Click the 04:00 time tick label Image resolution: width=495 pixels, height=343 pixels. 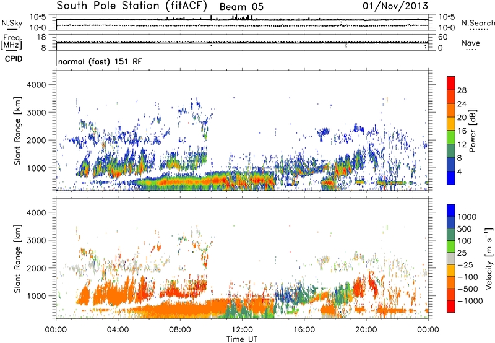(118, 330)
